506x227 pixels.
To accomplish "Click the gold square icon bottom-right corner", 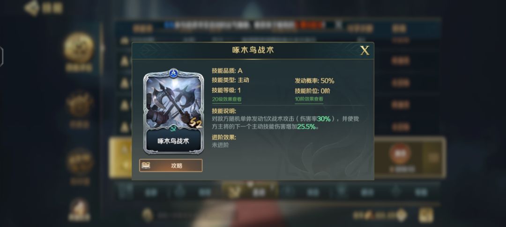I will point(426,215).
